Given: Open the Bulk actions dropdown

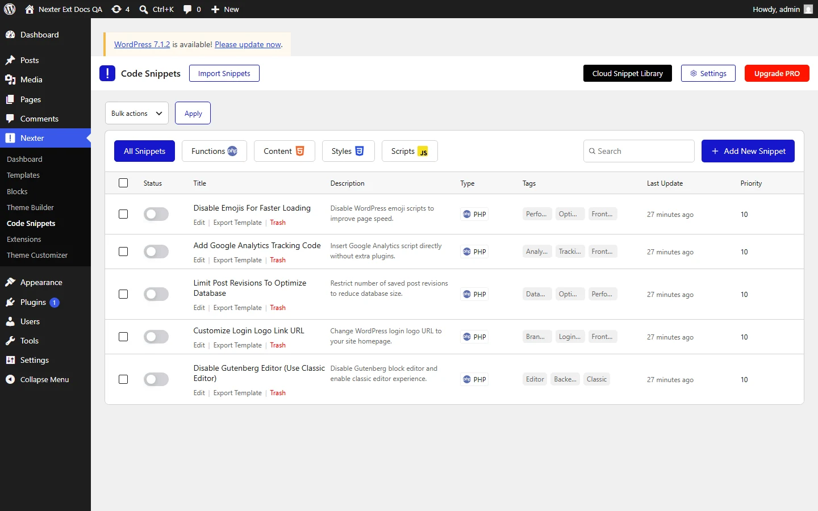Looking at the screenshot, I should [137, 113].
